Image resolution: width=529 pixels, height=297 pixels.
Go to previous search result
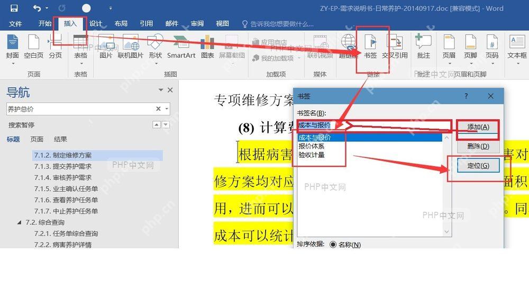point(157,124)
